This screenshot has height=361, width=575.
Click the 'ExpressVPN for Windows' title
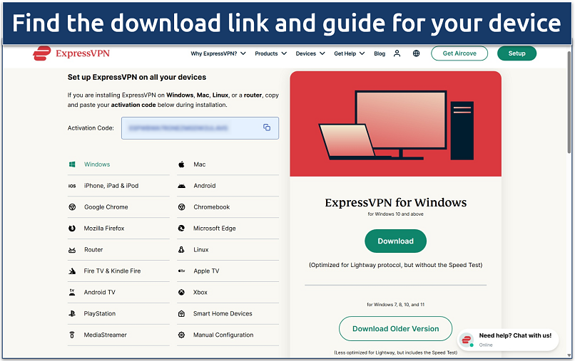click(x=396, y=202)
